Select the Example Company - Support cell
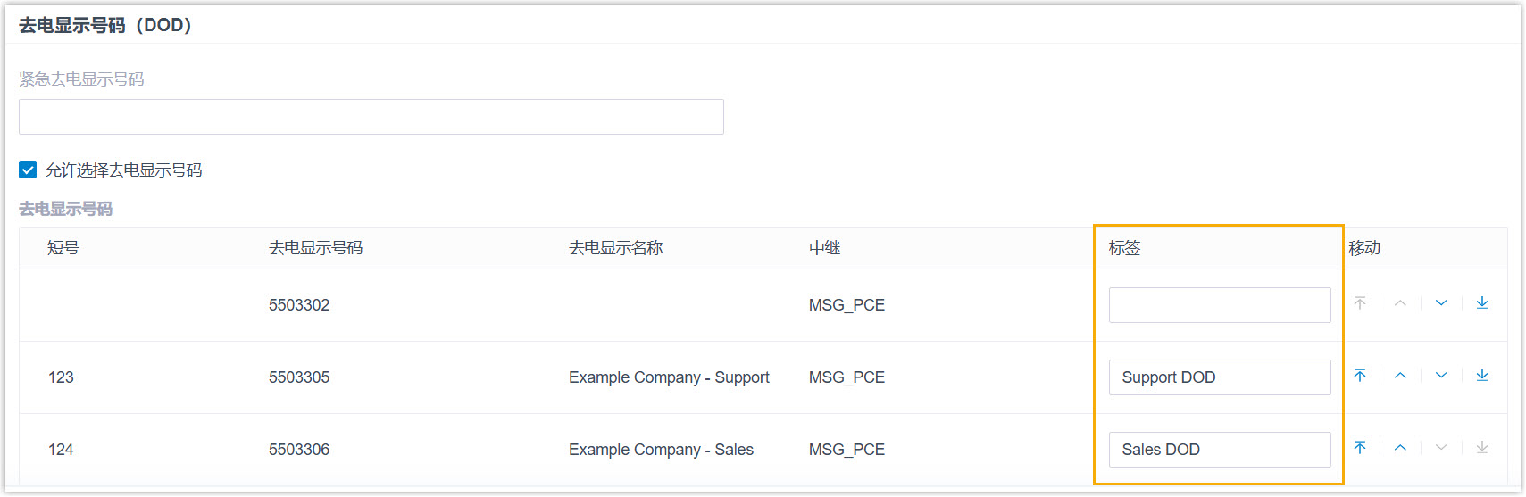This screenshot has width=1526, height=497. coord(669,377)
